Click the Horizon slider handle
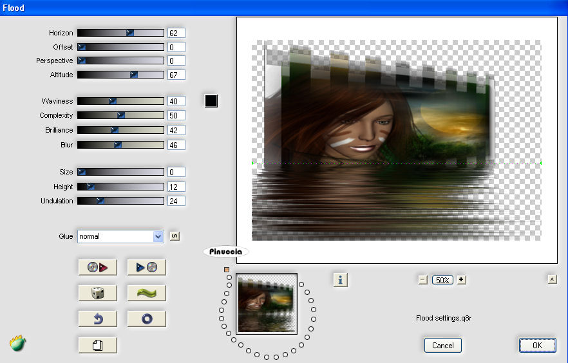 (130, 33)
